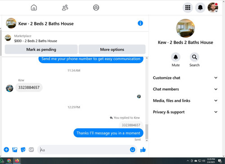Click the 'Send me your phone number' message bubble
Screen dimensions: 225x164
91,59
